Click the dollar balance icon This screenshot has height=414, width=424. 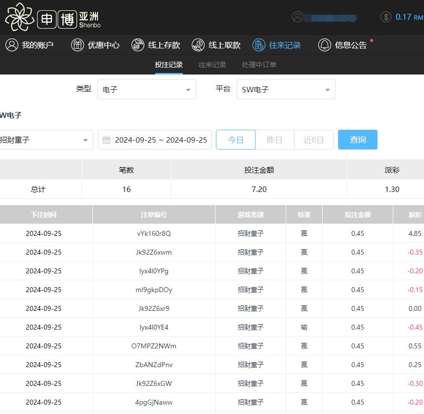click(x=385, y=16)
